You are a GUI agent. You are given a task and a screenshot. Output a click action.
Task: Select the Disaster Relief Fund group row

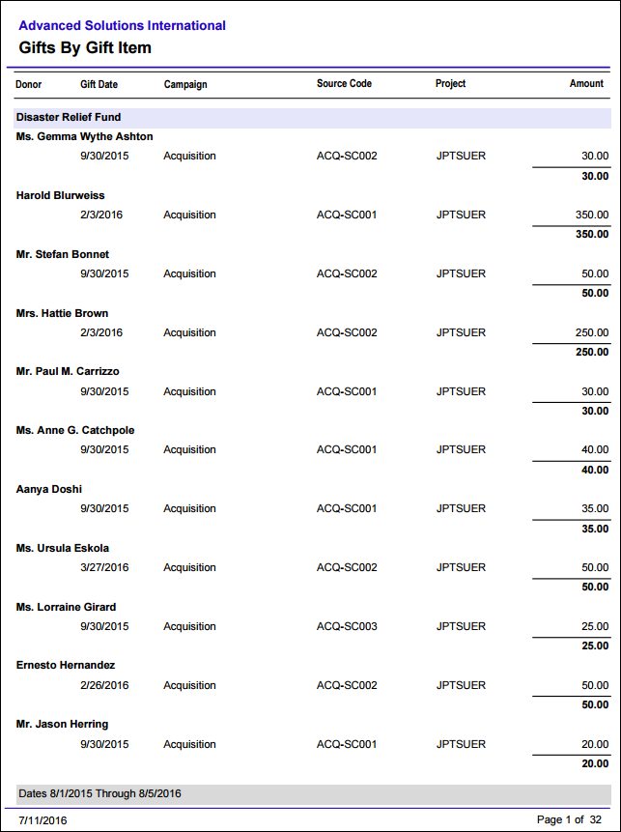pyautogui.click(x=312, y=117)
